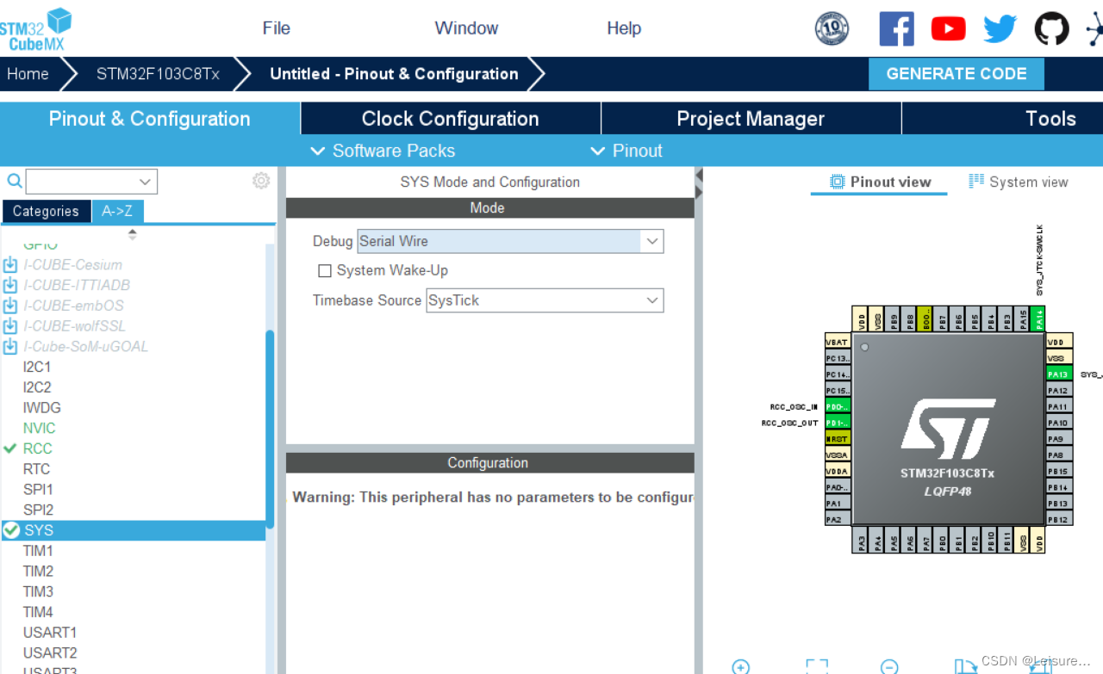Select RCC in the peripheral list
This screenshot has width=1103, height=674.
click(x=38, y=448)
